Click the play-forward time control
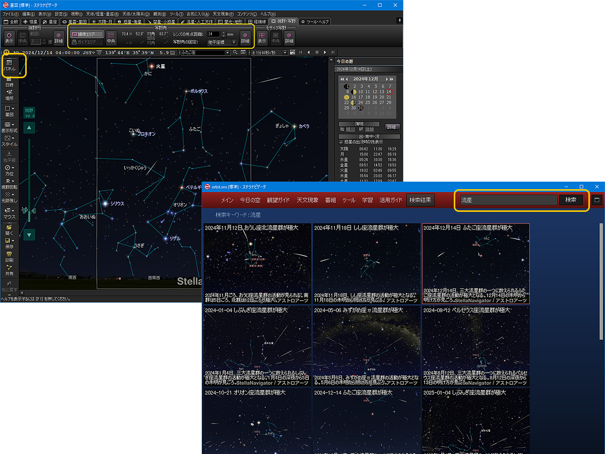 [325, 52]
